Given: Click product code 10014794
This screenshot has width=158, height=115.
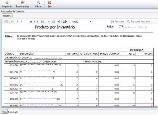Looking at the screenshot, I should 13,66.
